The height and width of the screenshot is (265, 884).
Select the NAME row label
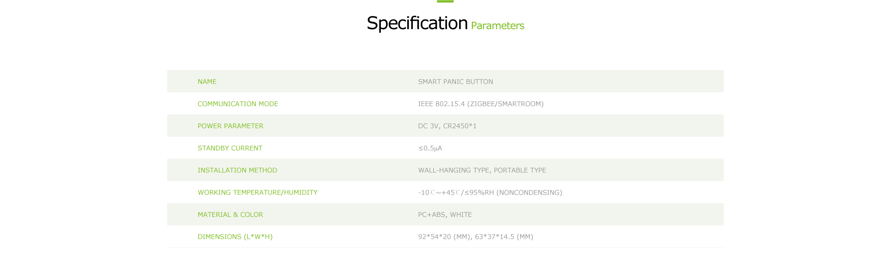click(207, 81)
